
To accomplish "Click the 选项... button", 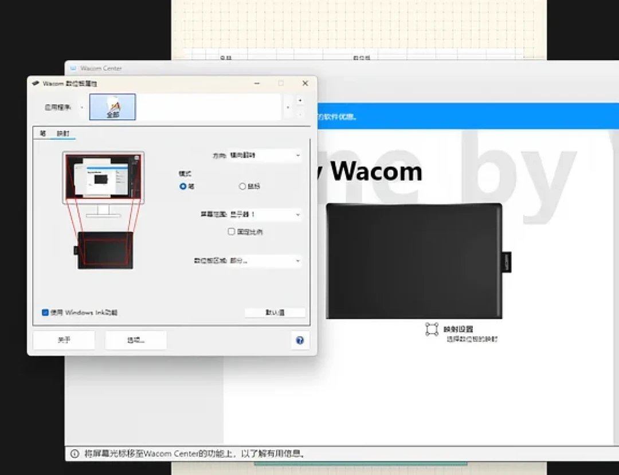I will click(x=136, y=340).
